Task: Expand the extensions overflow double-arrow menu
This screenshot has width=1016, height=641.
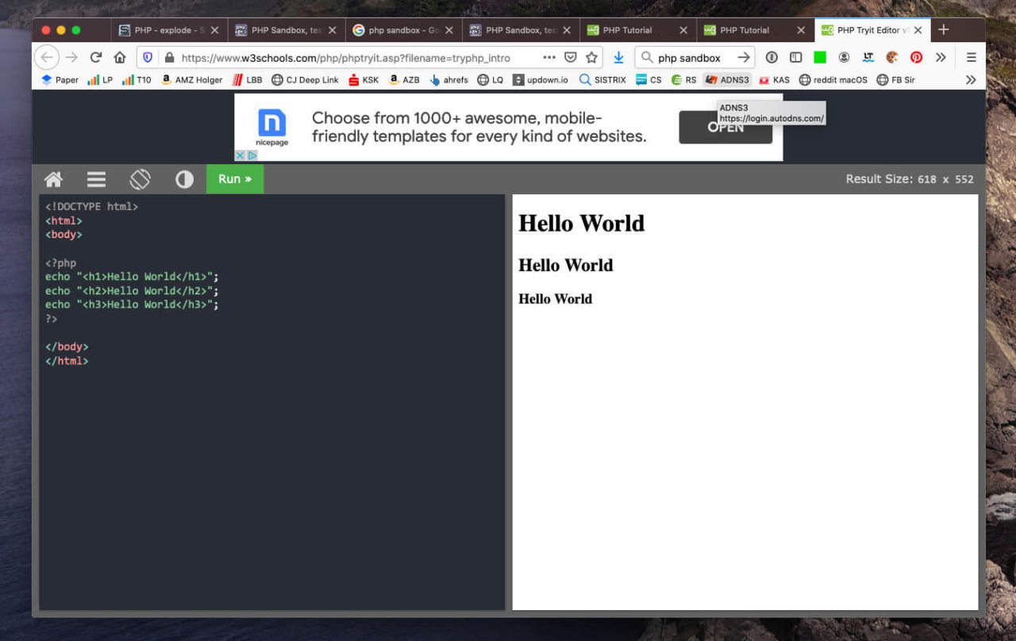Action: click(x=941, y=56)
